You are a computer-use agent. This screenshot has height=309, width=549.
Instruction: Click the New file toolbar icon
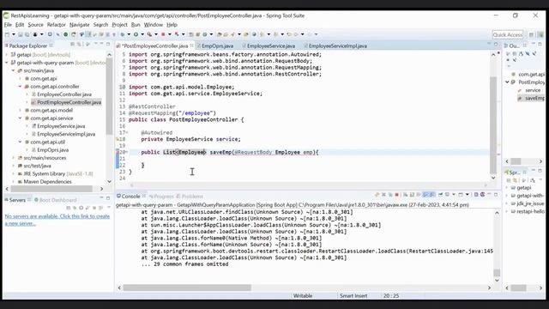click(x=8, y=34)
